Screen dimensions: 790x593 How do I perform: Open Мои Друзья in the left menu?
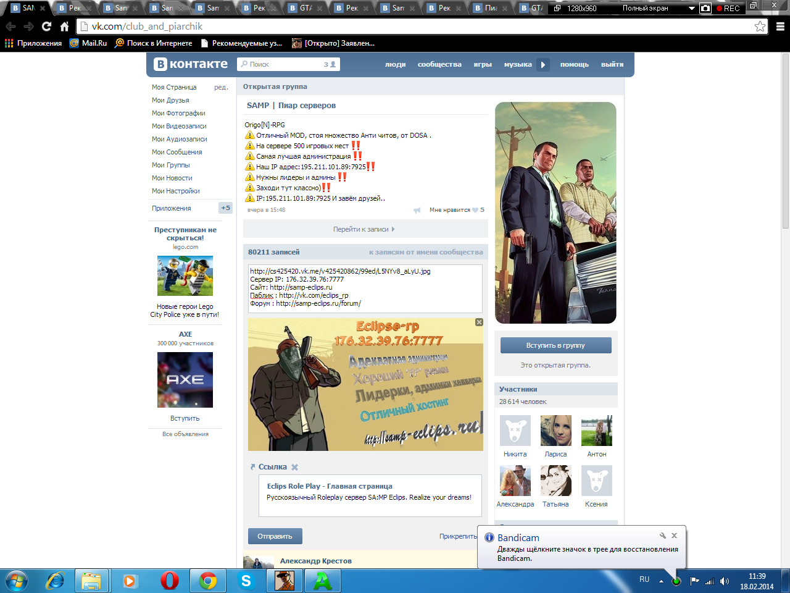coord(170,100)
